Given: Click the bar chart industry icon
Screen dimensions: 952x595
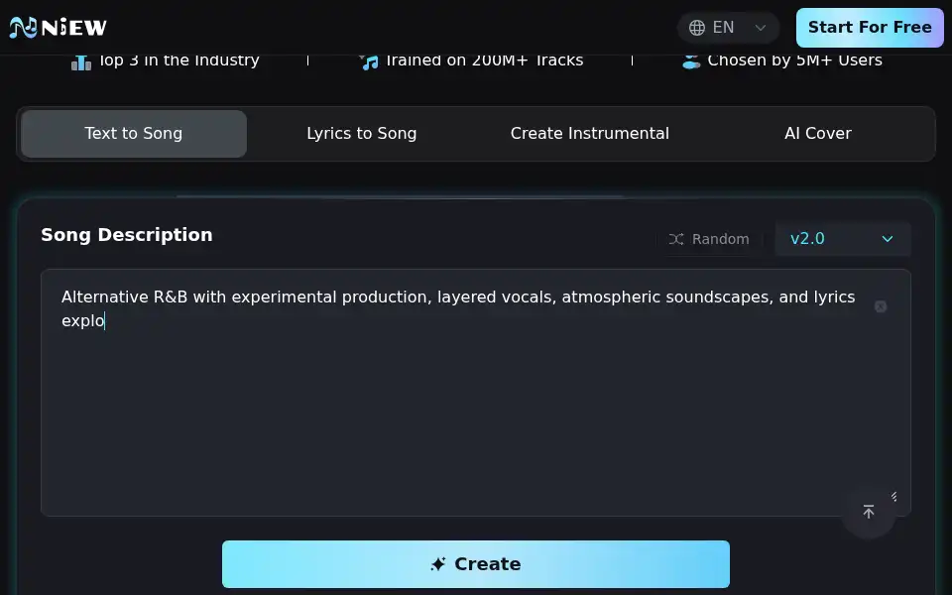Looking at the screenshot, I should tap(80, 61).
